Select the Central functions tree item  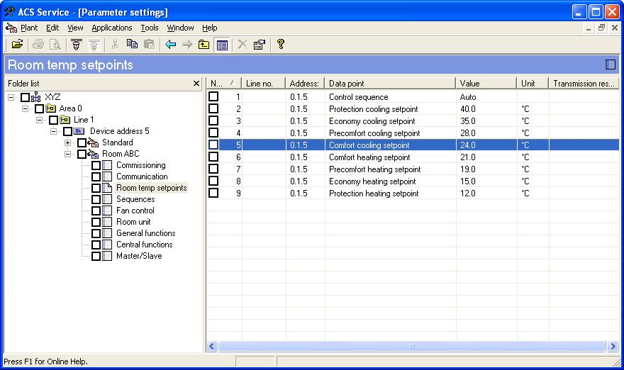[145, 245]
